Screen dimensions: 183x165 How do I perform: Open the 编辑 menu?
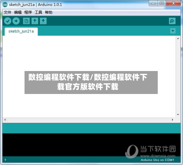(x=18, y=12)
